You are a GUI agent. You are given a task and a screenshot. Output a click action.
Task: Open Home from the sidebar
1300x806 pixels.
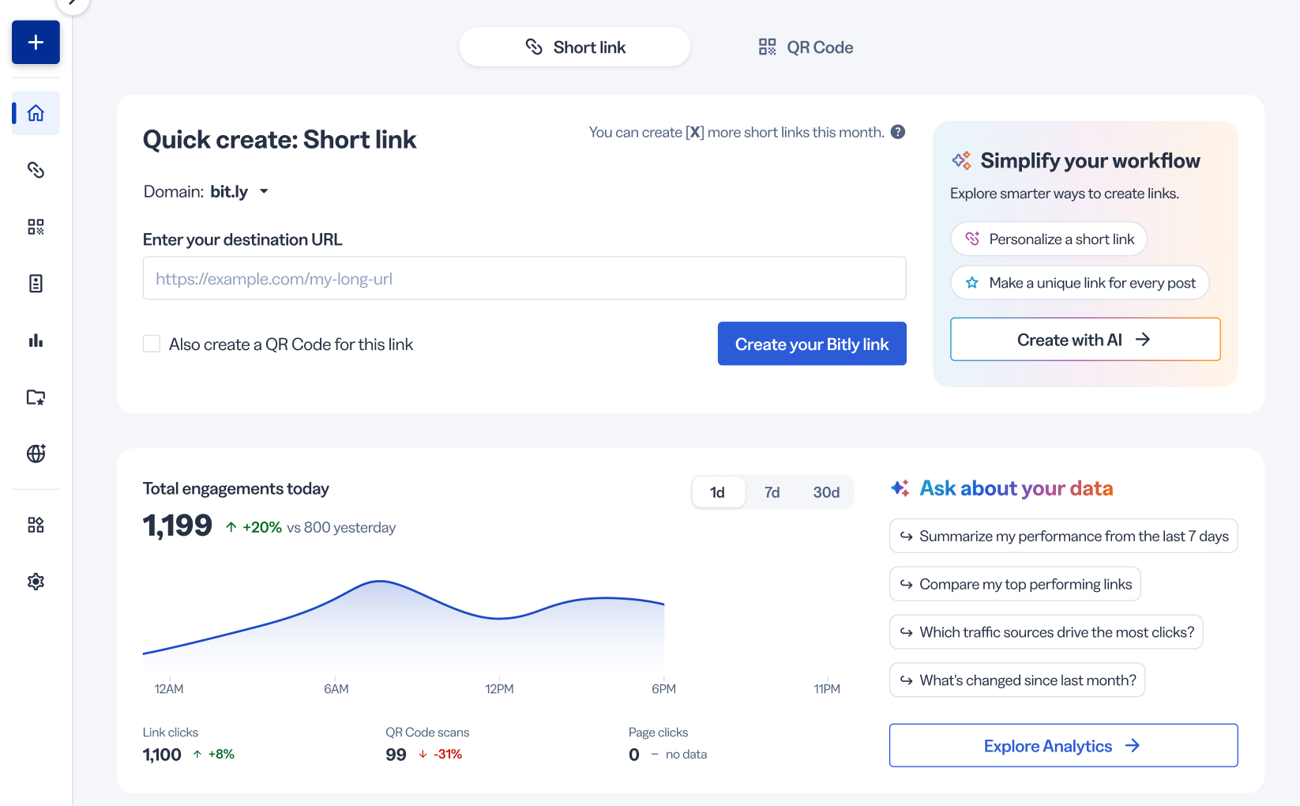[x=36, y=113]
